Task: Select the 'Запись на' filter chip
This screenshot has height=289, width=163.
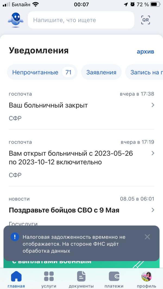Action: 144,72
